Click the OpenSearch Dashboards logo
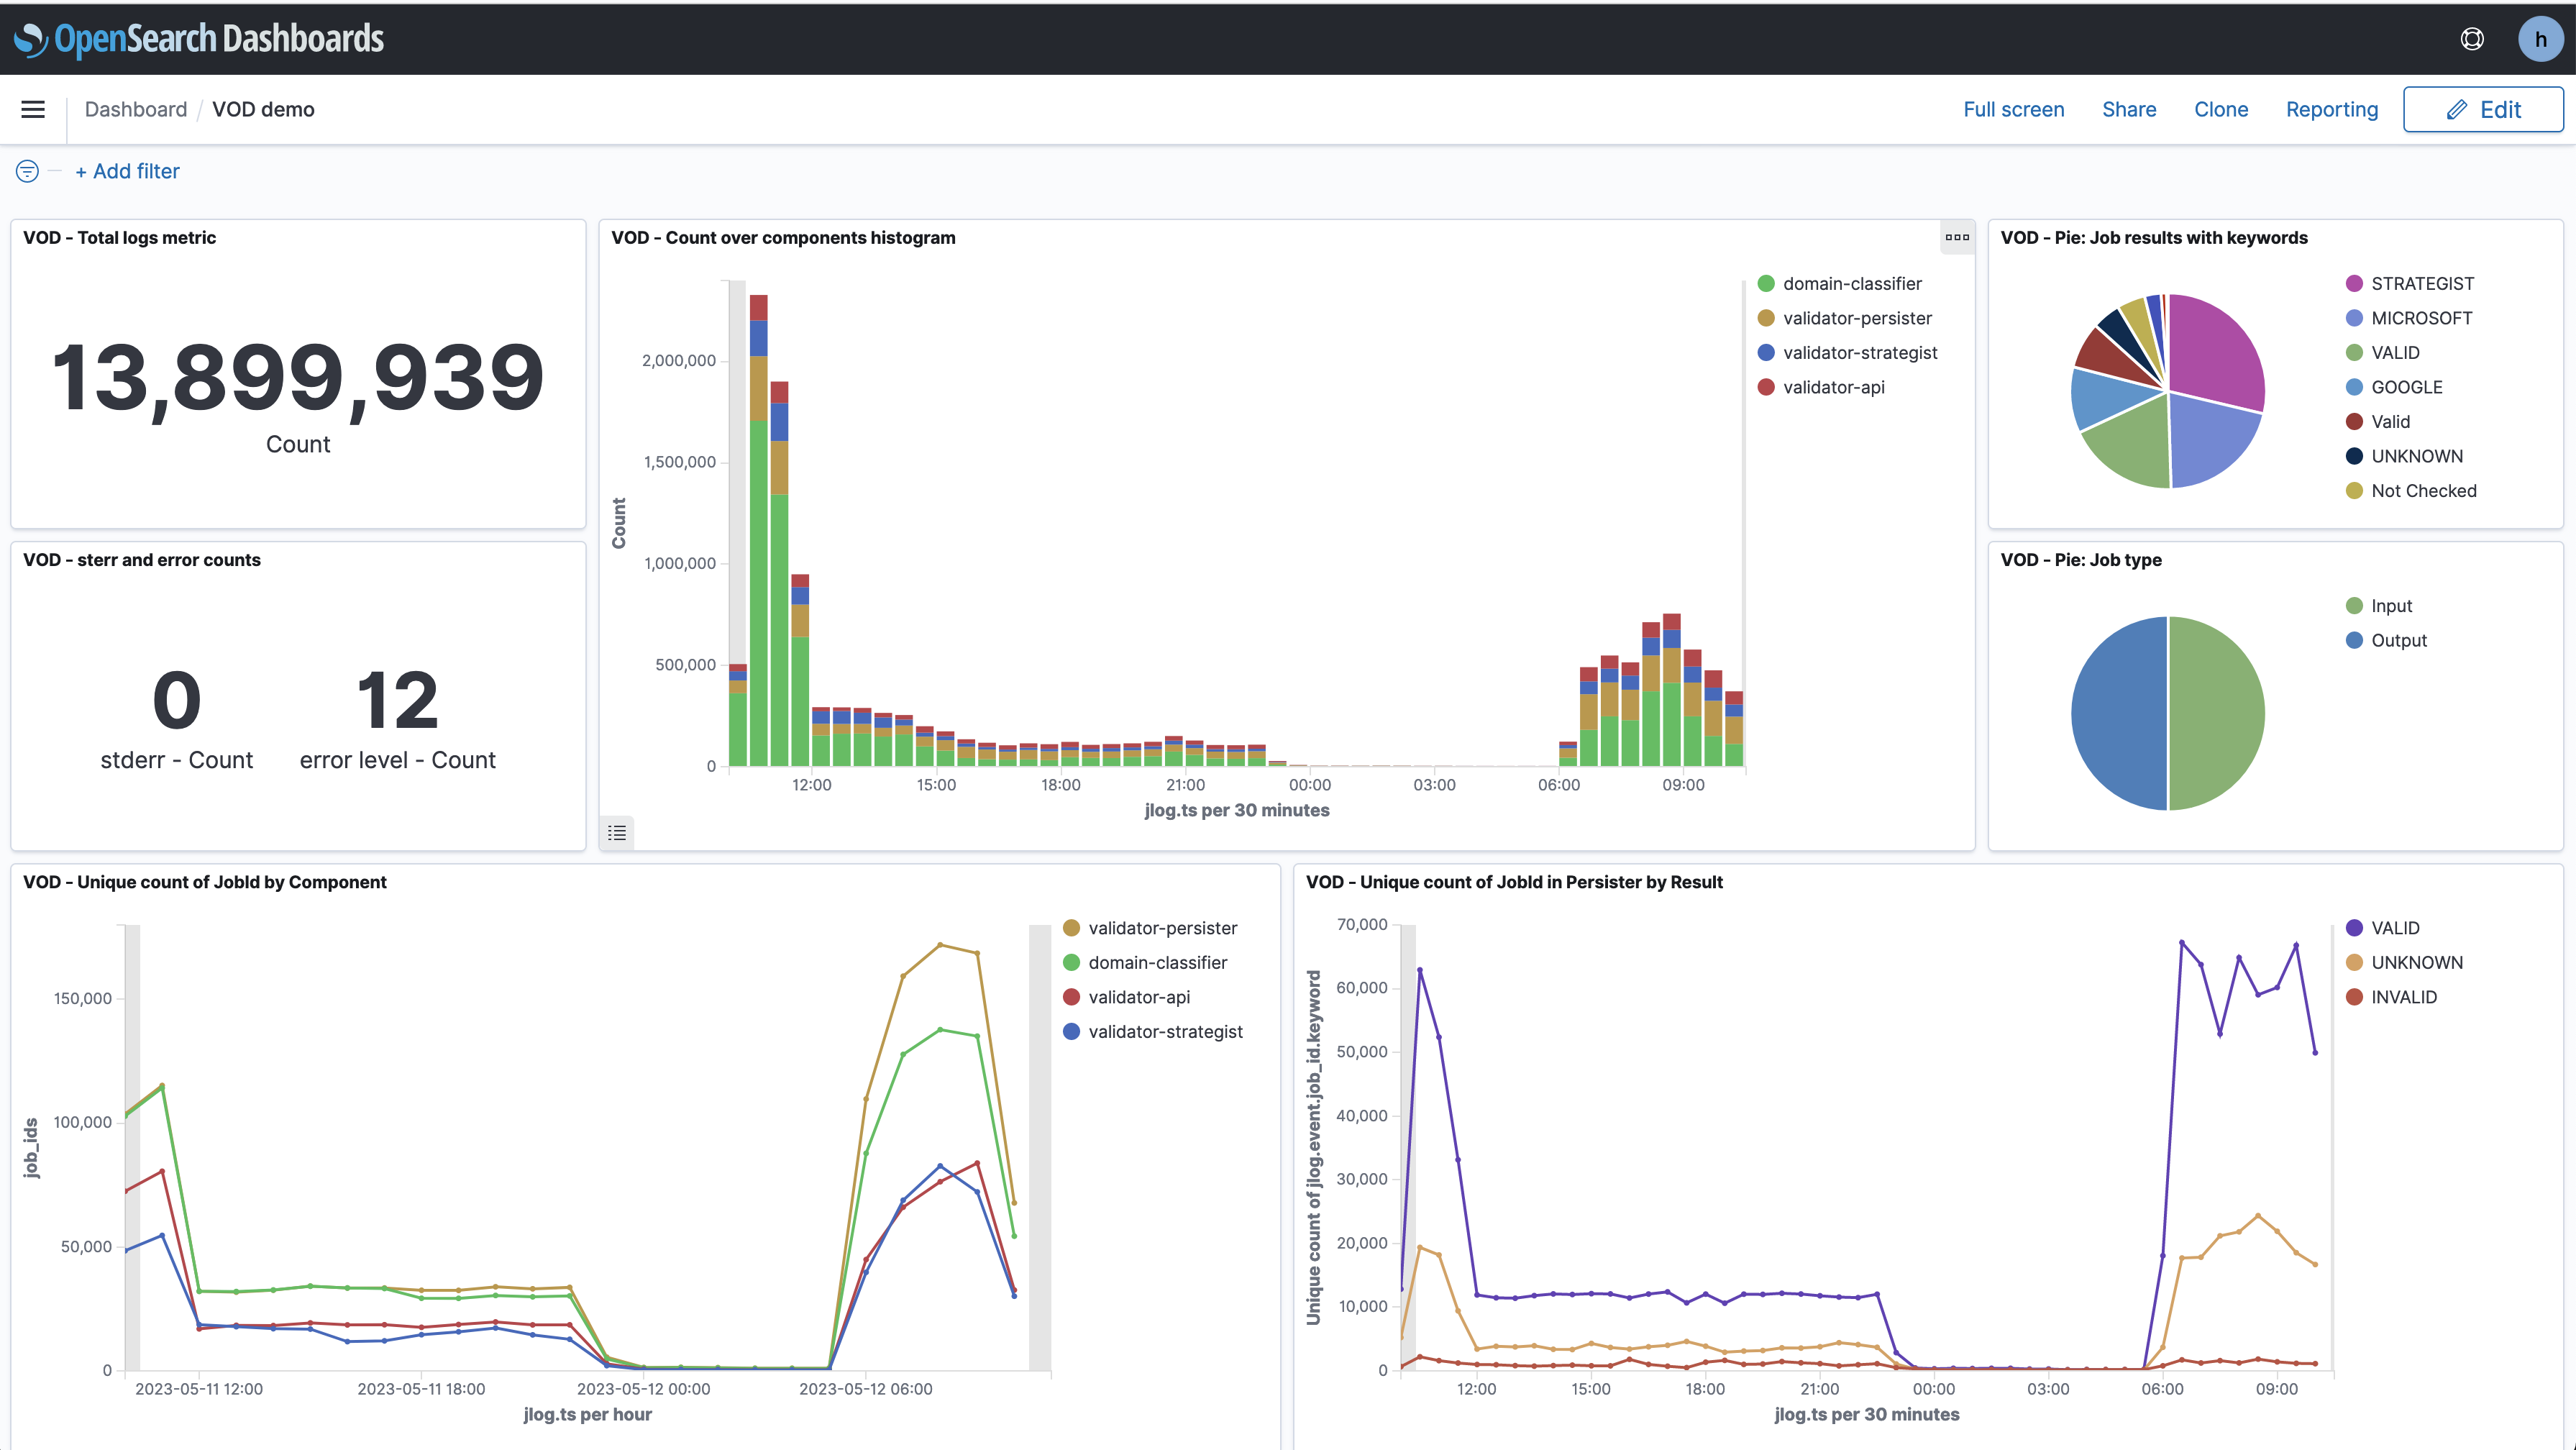Screen dimensions: 2576x1450 [199, 39]
